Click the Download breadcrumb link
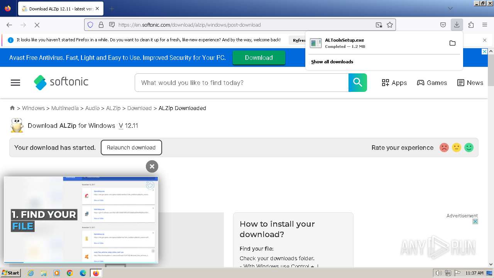494x278 pixels. click(x=139, y=108)
